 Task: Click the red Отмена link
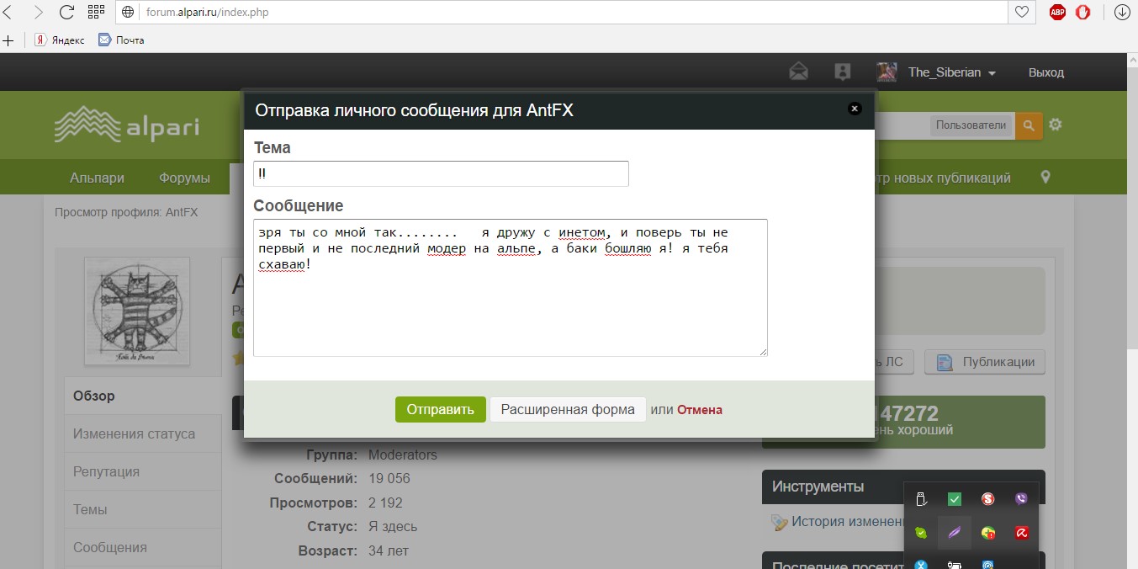pos(699,410)
